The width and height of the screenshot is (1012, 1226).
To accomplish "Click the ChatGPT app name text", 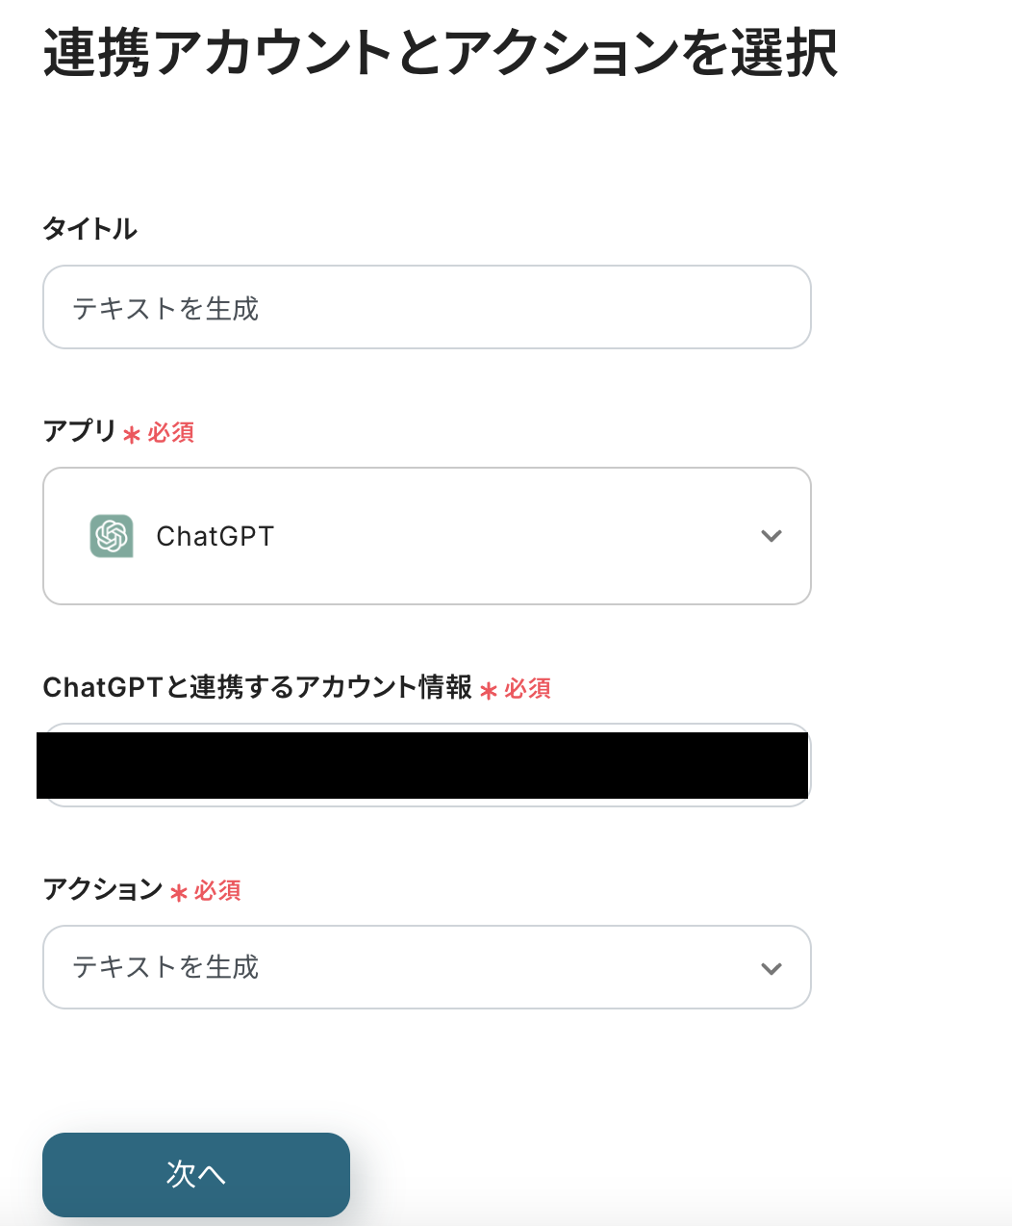I will 215,536.
